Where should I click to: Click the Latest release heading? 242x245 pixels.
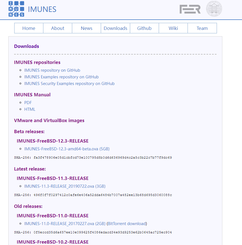[x=30, y=169]
